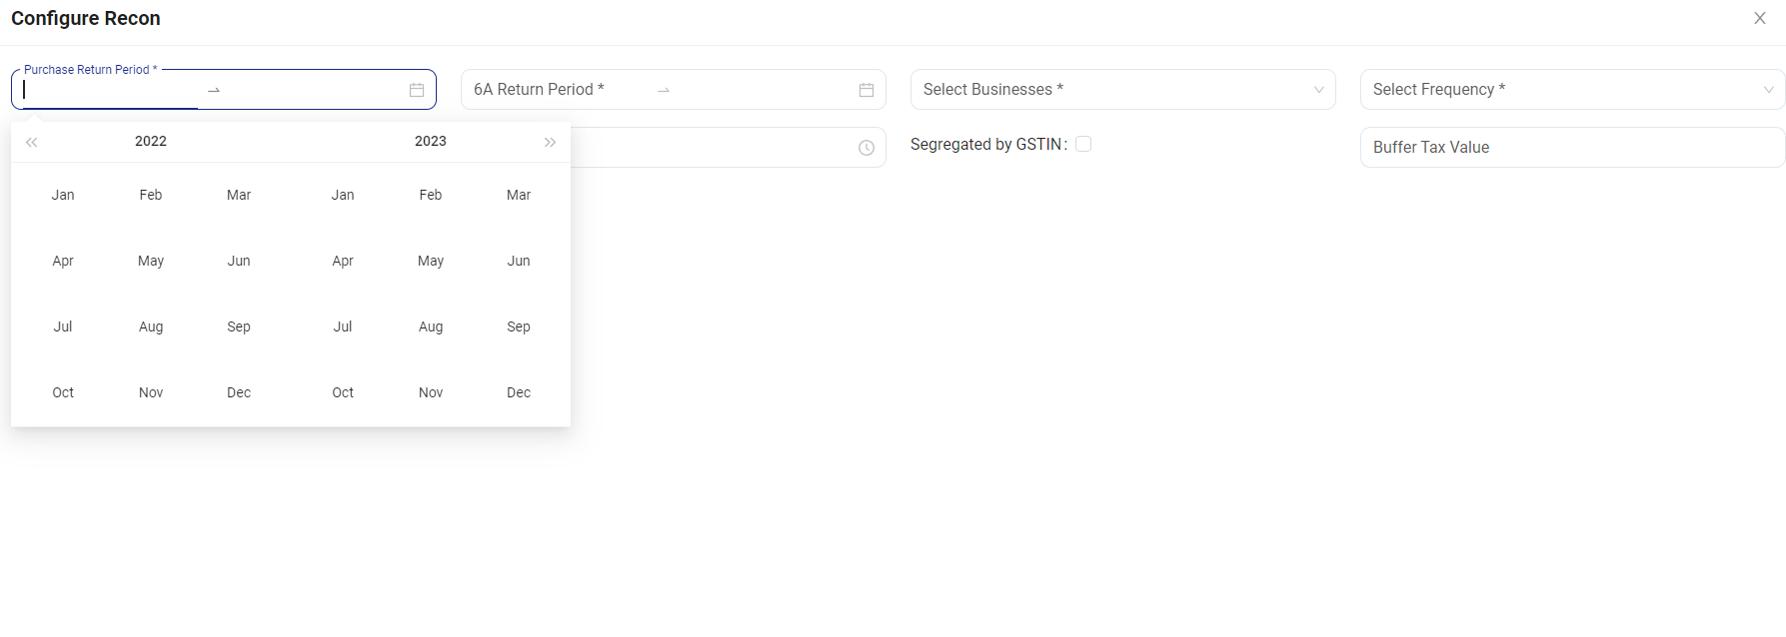This screenshot has height=637, width=1786.
Task: Close the Configure Recon dialog
Action: tap(1760, 18)
